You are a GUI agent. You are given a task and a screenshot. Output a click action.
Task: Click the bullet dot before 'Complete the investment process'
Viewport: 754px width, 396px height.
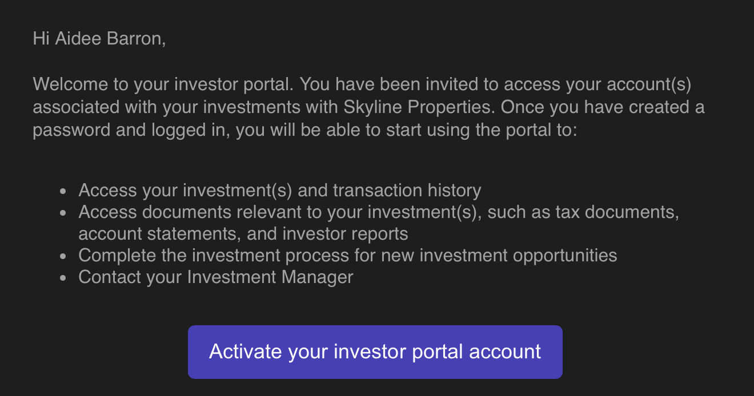(63, 257)
